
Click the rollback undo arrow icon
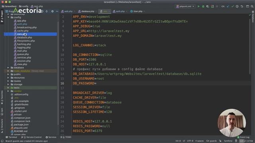pos(242,6)
